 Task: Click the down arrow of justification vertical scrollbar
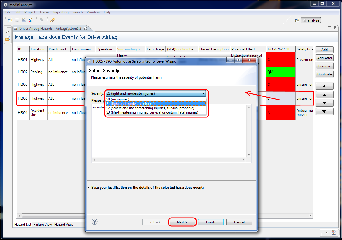coord(249,155)
